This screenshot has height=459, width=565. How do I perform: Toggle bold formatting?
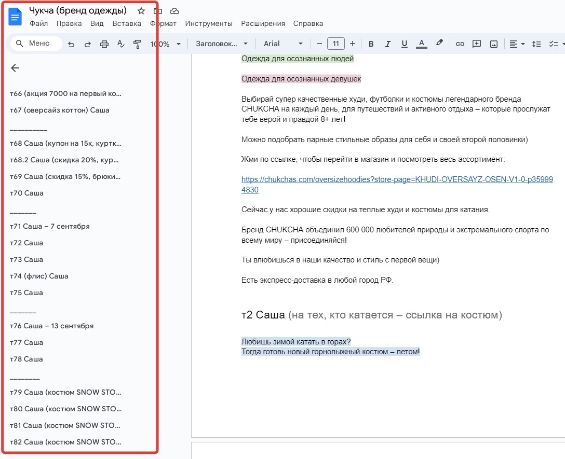tap(371, 44)
